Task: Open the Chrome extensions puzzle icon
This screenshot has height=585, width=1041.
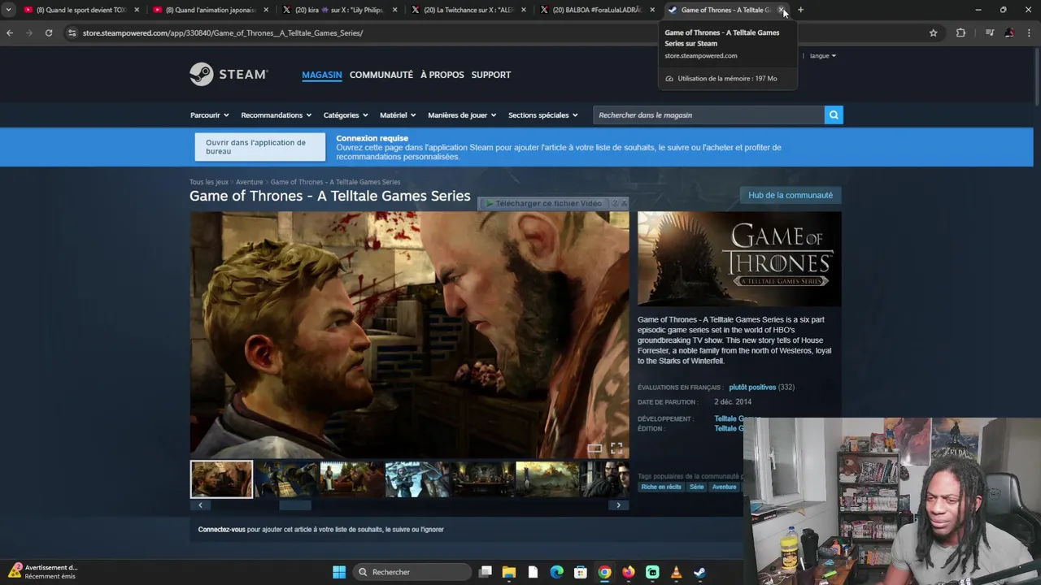Action: [960, 32]
